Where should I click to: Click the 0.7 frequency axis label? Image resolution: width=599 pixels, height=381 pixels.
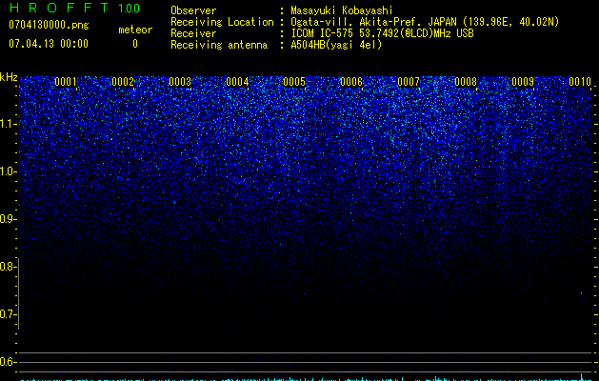coord(7,314)
